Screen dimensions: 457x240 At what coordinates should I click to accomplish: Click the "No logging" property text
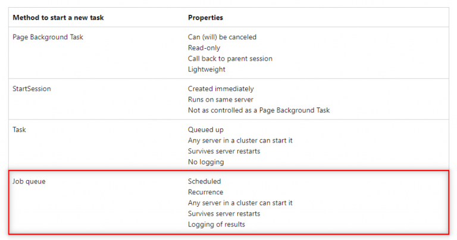pos(206,162)
